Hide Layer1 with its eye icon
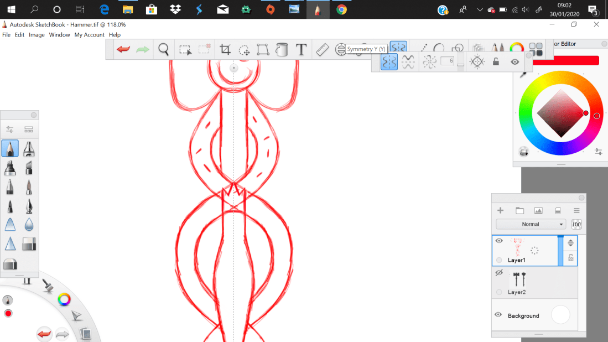The image size is (608, 342). [x=498, y=240]
